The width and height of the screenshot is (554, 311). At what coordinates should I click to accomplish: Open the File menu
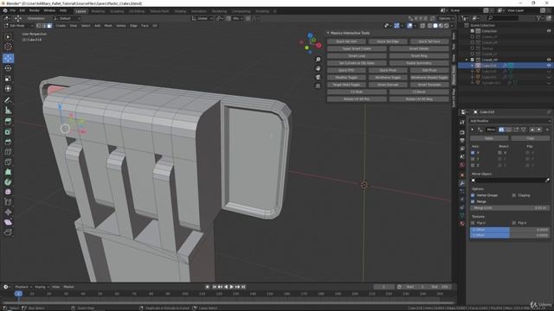[13, 10]
